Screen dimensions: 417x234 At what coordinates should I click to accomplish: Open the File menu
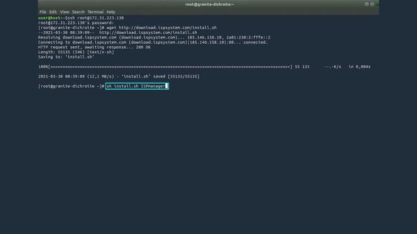(42, 12)
